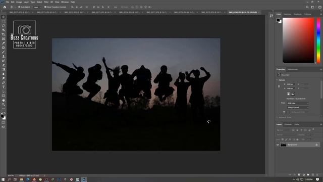Select the Background layer thumbnail
This screenshot has width=323, height=182.
point(283,145)
